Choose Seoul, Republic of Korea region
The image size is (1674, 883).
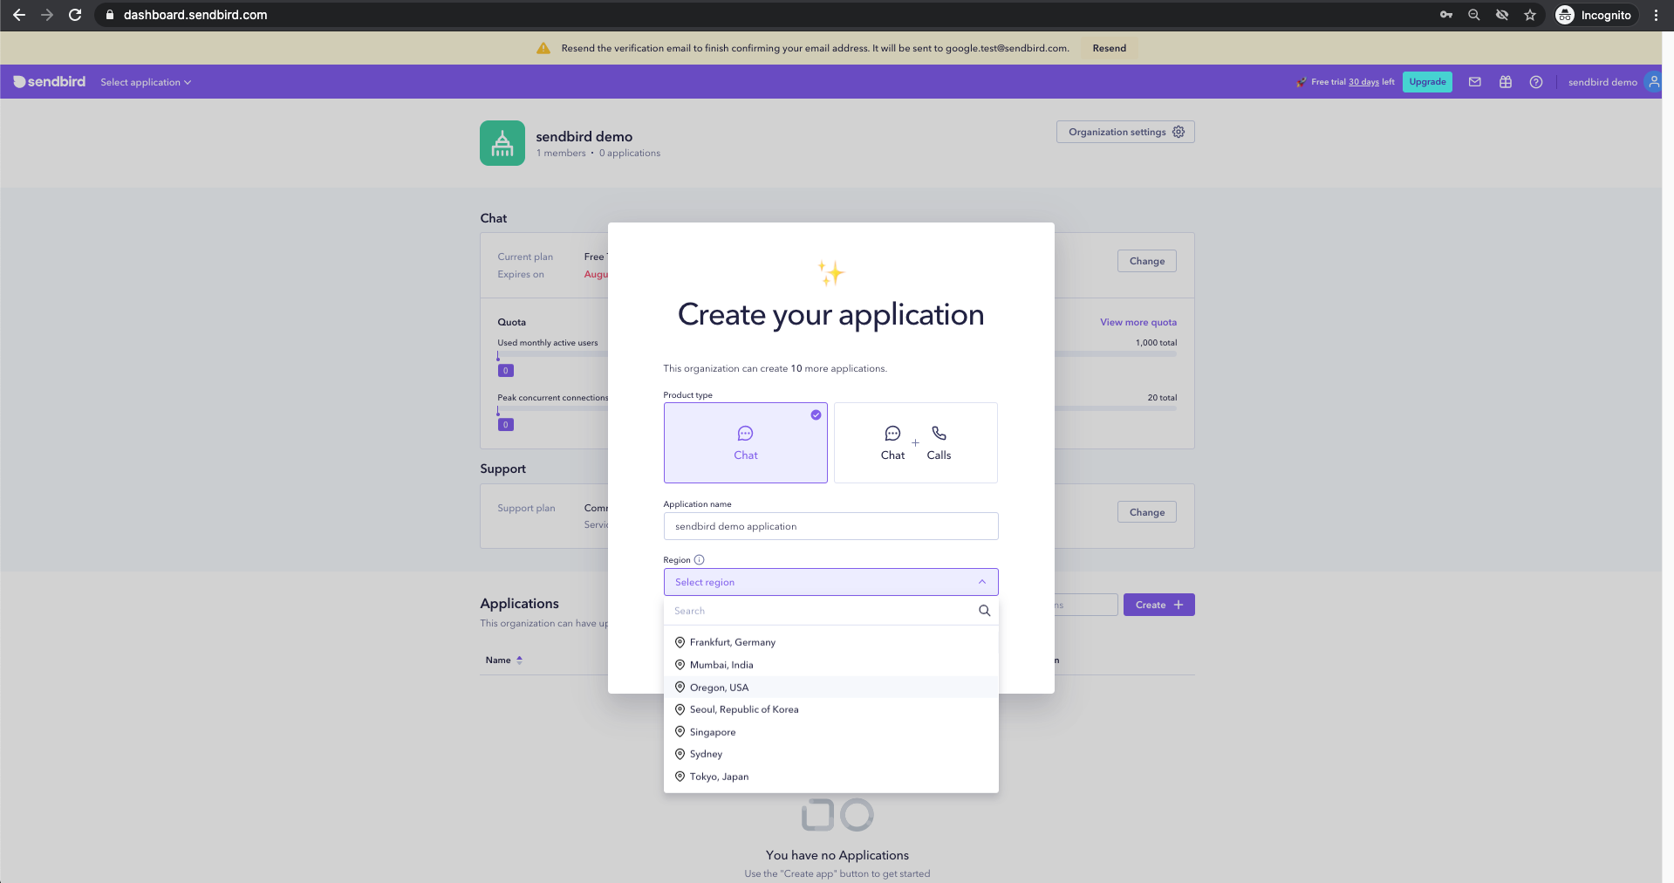click(x=830, y=709)
